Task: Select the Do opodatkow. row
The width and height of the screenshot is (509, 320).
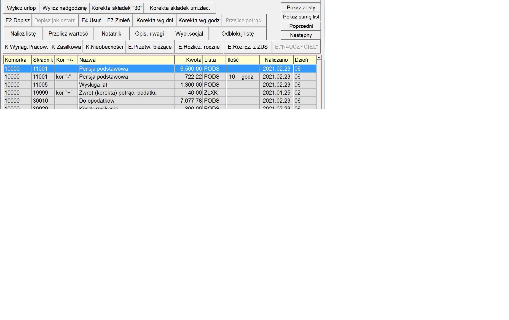Action: (x=160, y=101)
